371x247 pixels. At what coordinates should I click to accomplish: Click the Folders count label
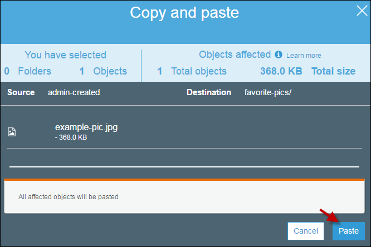tap(28, 71)
